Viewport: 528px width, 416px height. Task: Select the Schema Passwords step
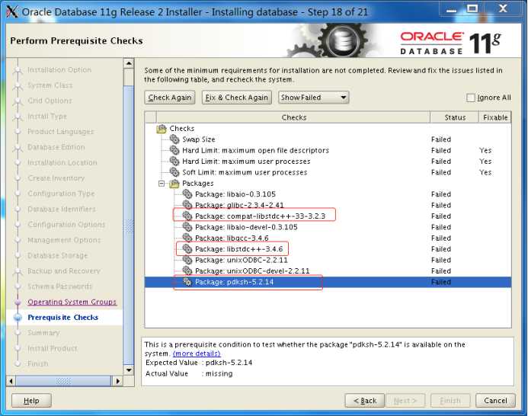point(59,286)
